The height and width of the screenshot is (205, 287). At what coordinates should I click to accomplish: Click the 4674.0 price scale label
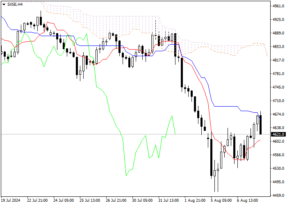[278, 114]
